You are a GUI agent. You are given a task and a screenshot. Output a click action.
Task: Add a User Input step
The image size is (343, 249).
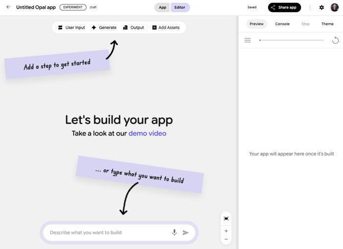tap(72, 27)
